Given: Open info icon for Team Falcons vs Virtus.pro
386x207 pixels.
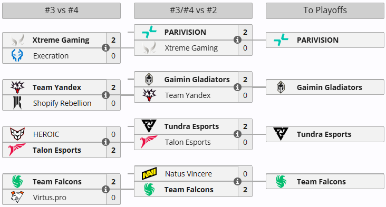Looking at the screenshot, I should (x=105, y=189).
